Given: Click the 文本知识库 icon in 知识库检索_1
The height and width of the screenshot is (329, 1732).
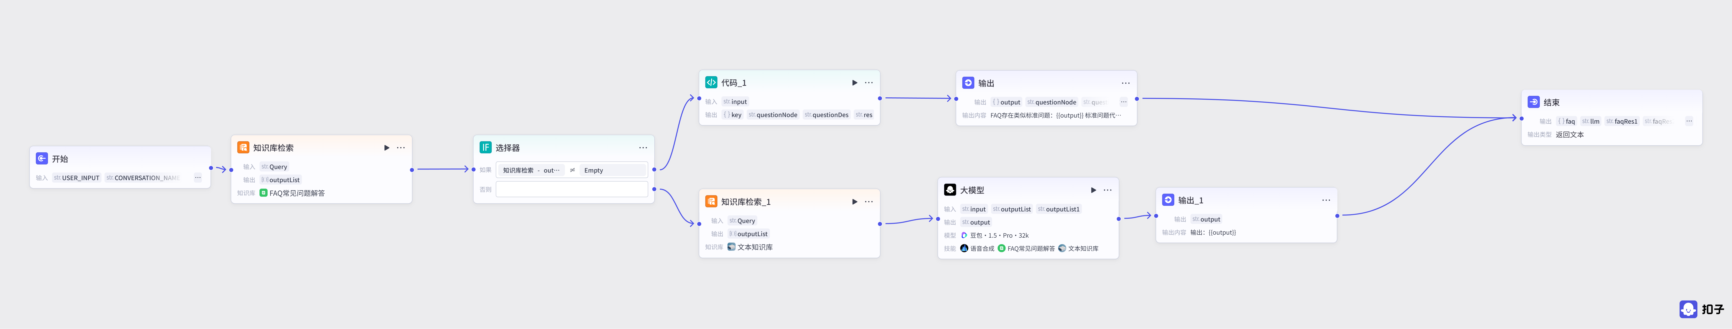Looking at the screenshot, I should [x=732, y=247].
